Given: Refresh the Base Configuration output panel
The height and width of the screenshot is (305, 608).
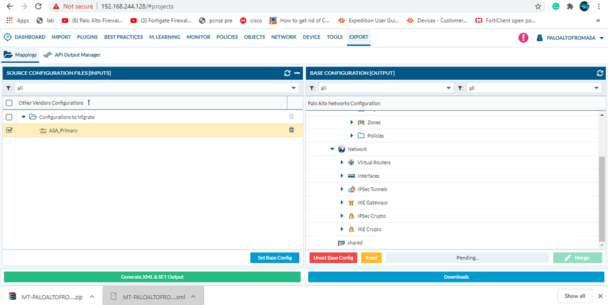Looking at the screenshot, I should coord(600,73).
